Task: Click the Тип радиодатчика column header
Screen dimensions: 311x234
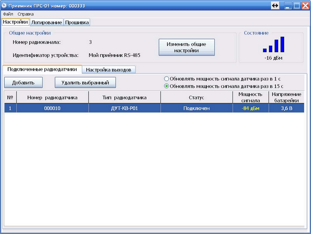Action: pyautogui.click(x=124, y=97)
